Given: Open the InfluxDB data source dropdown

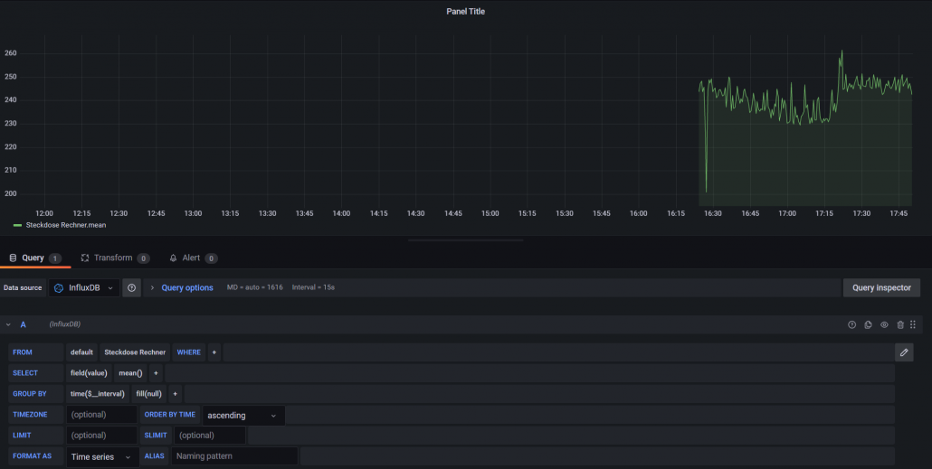Looking at the screenshot, I should [84, 288].
